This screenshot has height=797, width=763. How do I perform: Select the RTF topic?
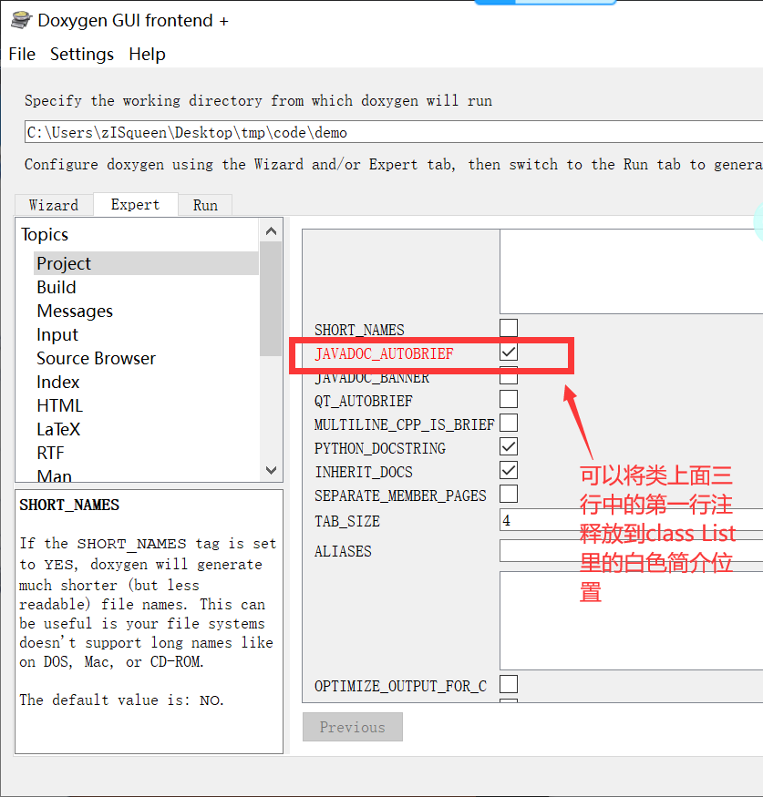[50, 453]
